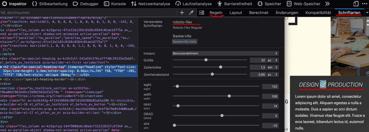Click the opsz value field 14
Screen dimensions: 369x132
click(x=270, y=106)
